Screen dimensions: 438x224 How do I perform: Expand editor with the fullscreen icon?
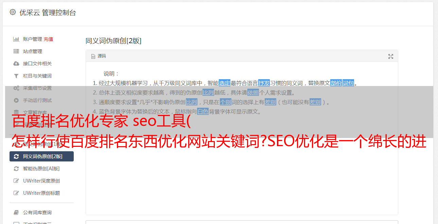391,56
